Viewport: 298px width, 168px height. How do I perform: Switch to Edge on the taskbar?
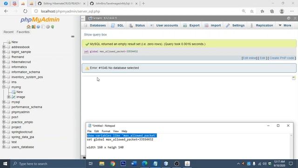click(145, 164)
